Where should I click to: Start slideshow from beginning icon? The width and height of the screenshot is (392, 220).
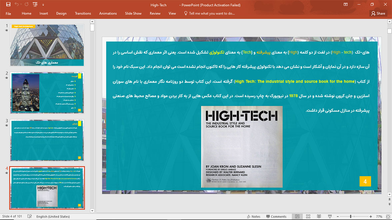pos(35,5)
